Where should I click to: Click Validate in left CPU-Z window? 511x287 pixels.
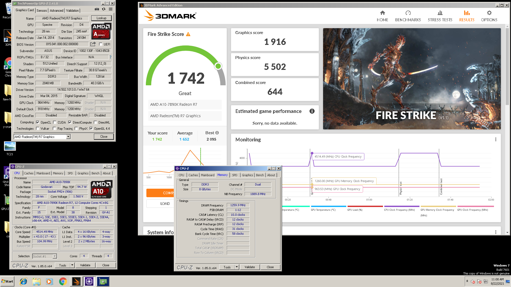click(x=85, y=265)
